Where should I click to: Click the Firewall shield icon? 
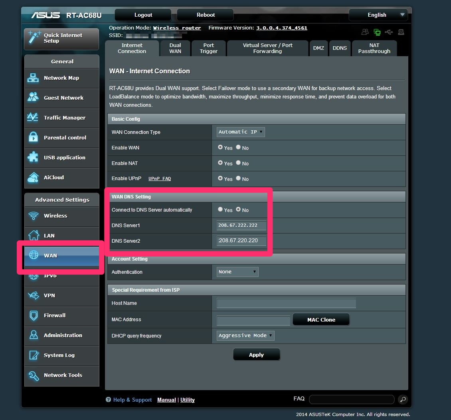34,315
